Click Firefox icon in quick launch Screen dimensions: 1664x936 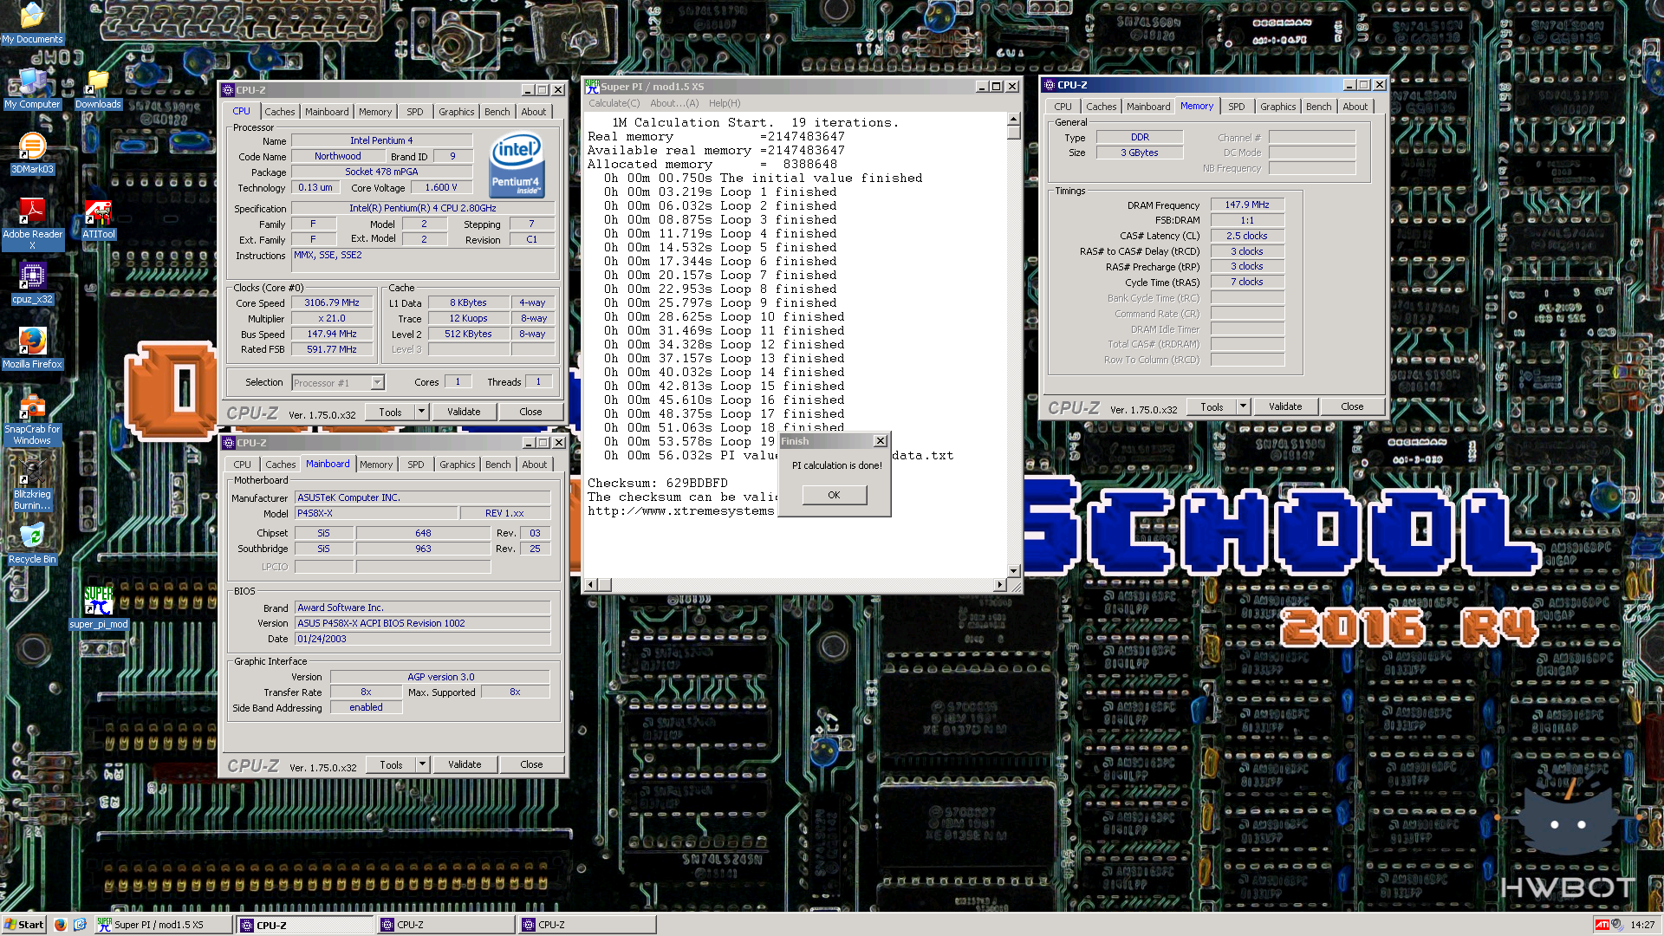[60, 925]
